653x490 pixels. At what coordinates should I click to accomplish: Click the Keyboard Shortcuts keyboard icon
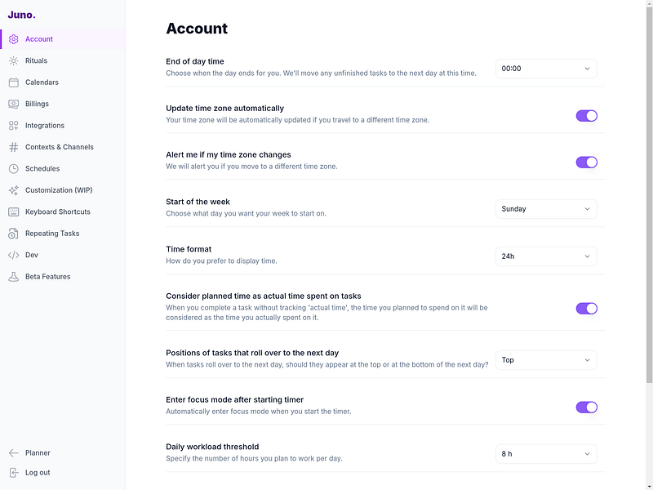13,212
